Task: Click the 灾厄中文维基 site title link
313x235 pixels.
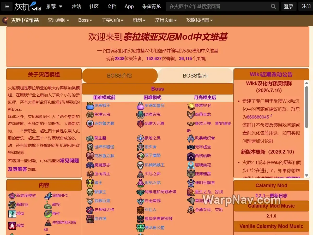Action: pos(25,20)
